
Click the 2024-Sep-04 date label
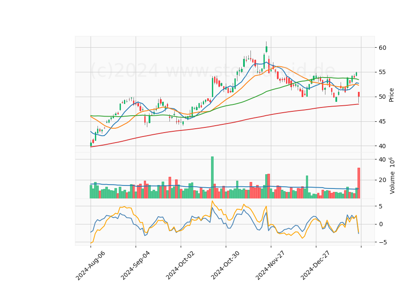pos(135,265)
